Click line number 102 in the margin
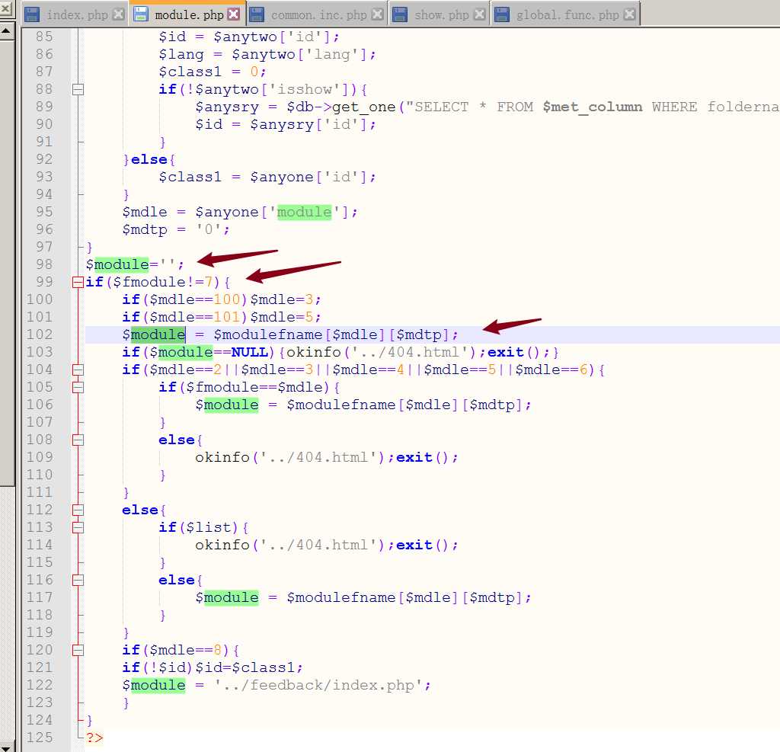780x752 pixels. click(40, 334)
